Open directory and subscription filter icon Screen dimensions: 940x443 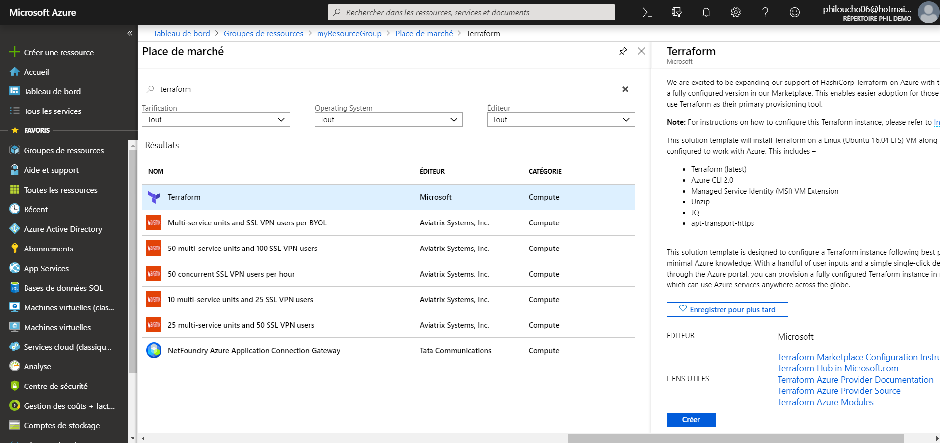(x=677, y=13)
